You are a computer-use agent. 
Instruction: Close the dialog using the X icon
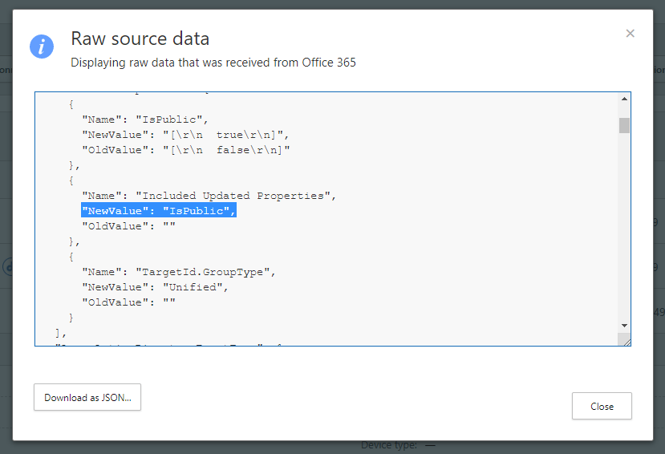(630, 34)
